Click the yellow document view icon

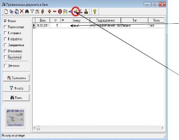(65, 12)
